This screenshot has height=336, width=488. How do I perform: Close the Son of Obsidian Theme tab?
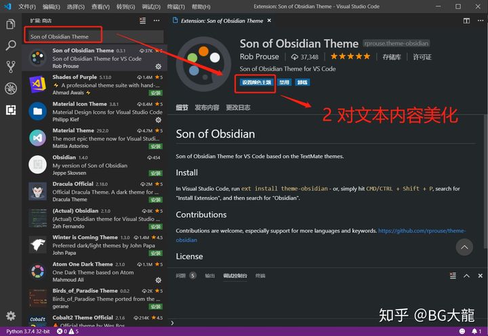click(269, 20)
